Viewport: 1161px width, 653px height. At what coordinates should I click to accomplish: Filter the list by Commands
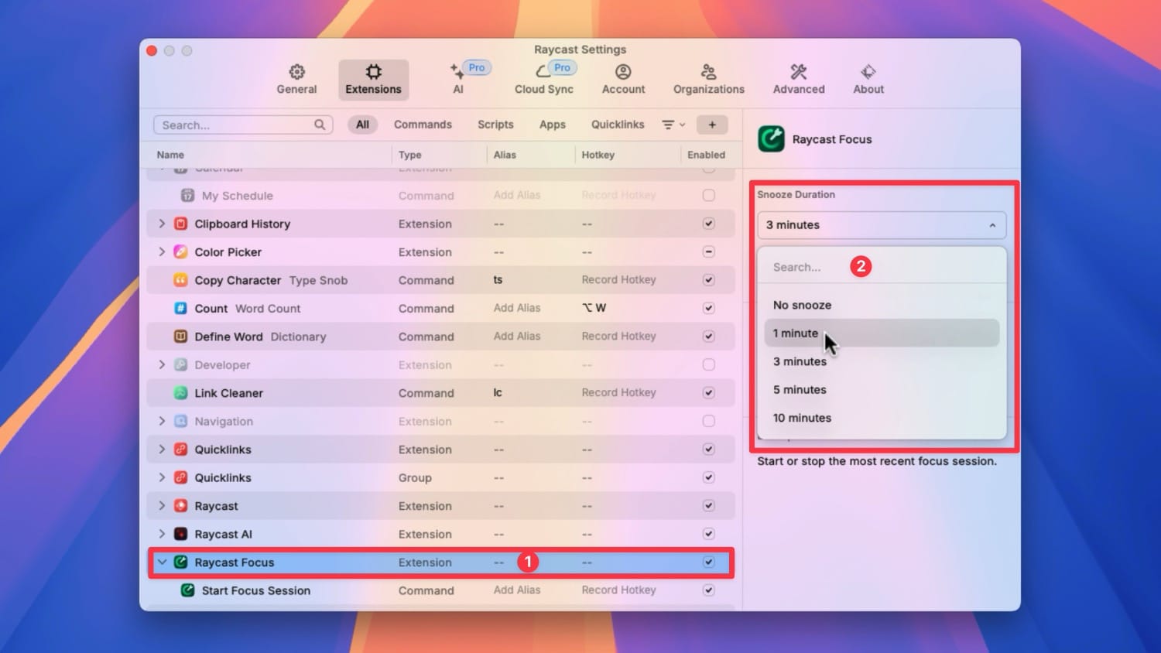(423, 125)
